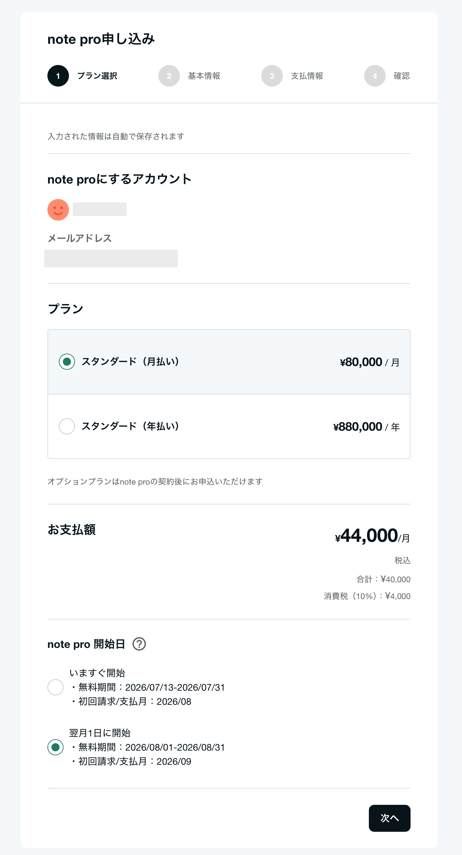Screen dimensions: 462x855
Task: Click the help question mark beside 開始日
Action: pos(139,644)
